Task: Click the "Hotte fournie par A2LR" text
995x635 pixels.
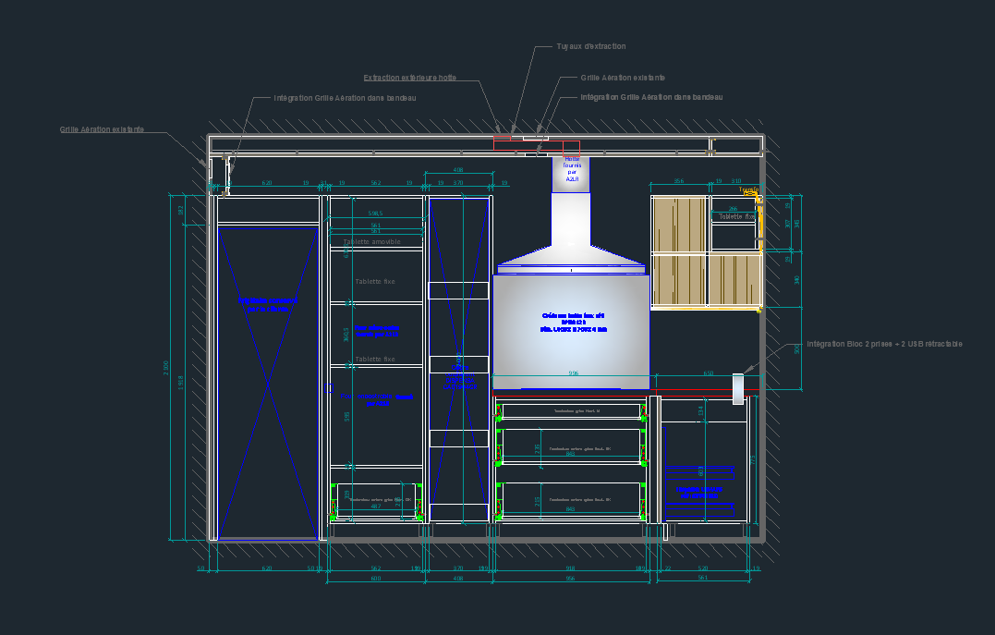Action: [x=571, y=169]
